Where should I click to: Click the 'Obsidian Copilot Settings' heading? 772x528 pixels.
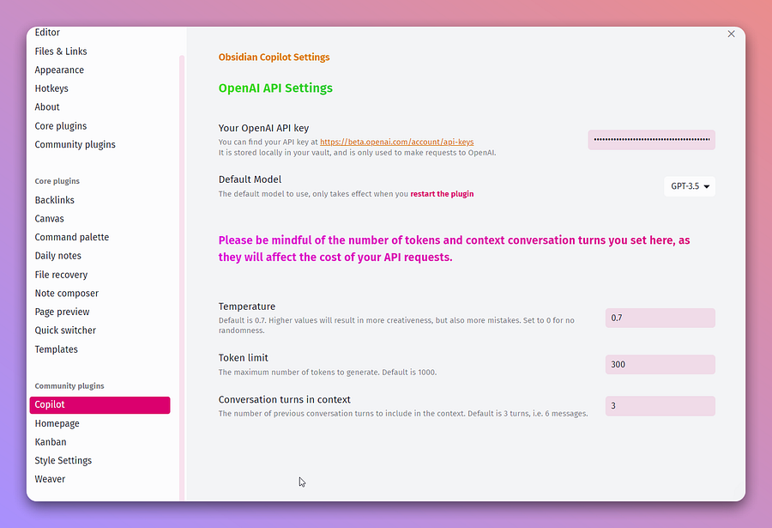tap(274, 58)
